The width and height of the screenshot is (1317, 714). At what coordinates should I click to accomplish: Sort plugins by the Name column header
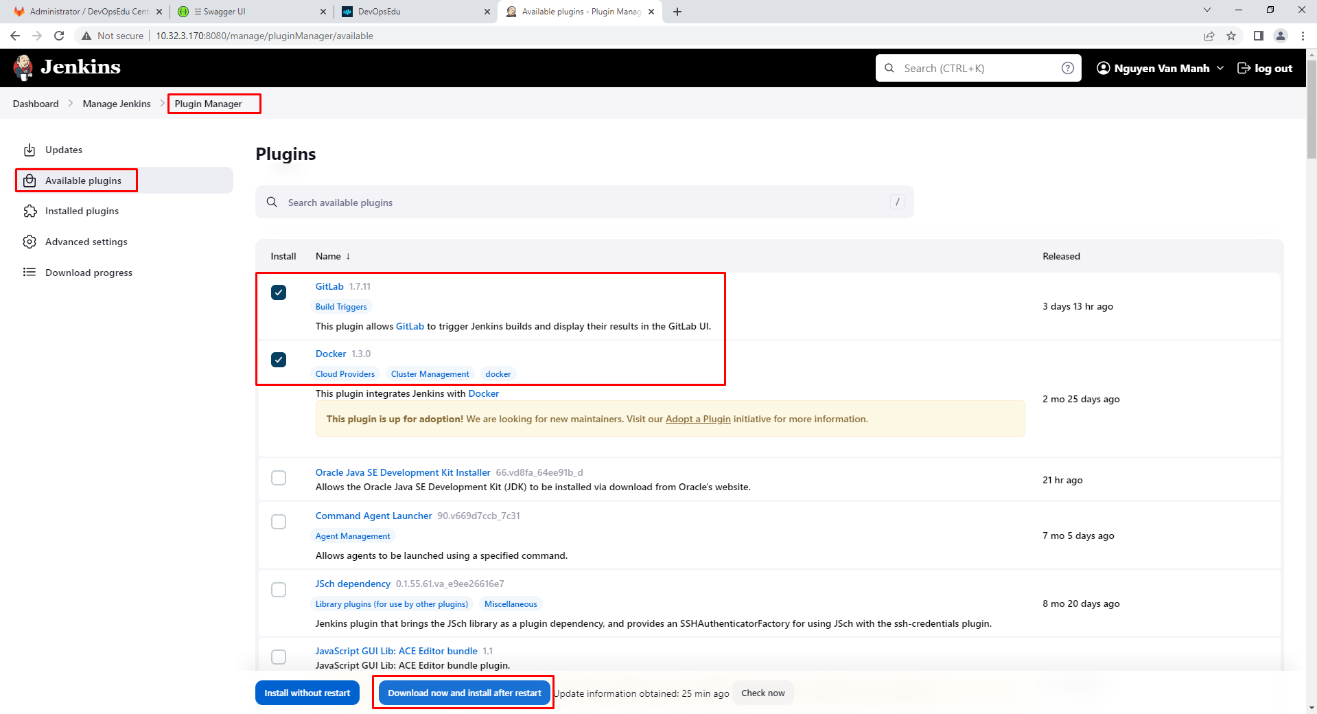(x=333, y=256)
